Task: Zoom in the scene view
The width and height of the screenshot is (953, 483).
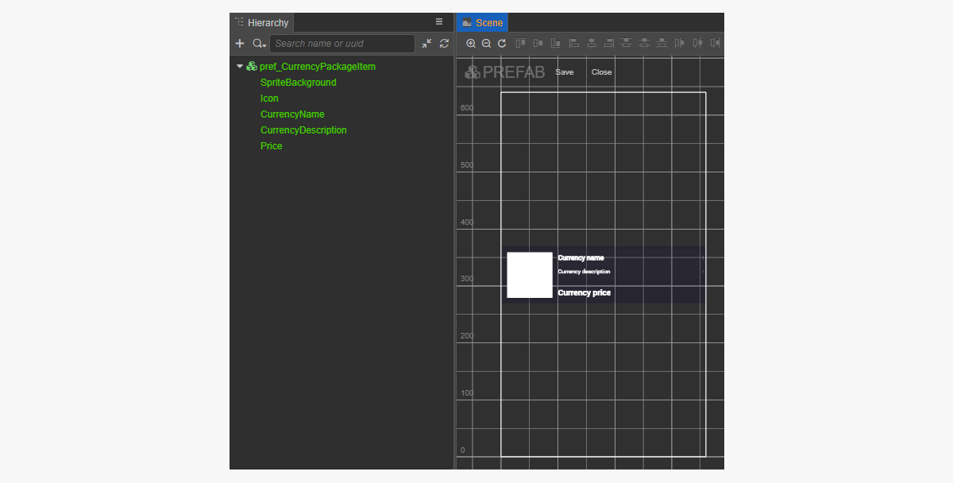Action: [471, 44]
